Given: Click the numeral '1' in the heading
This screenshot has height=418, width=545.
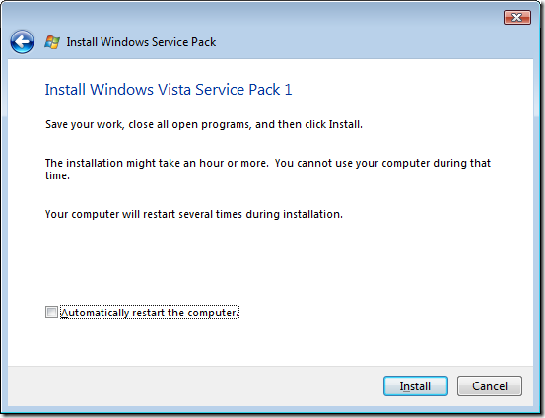Looking at the screenshot, I should tap(289, 90).
